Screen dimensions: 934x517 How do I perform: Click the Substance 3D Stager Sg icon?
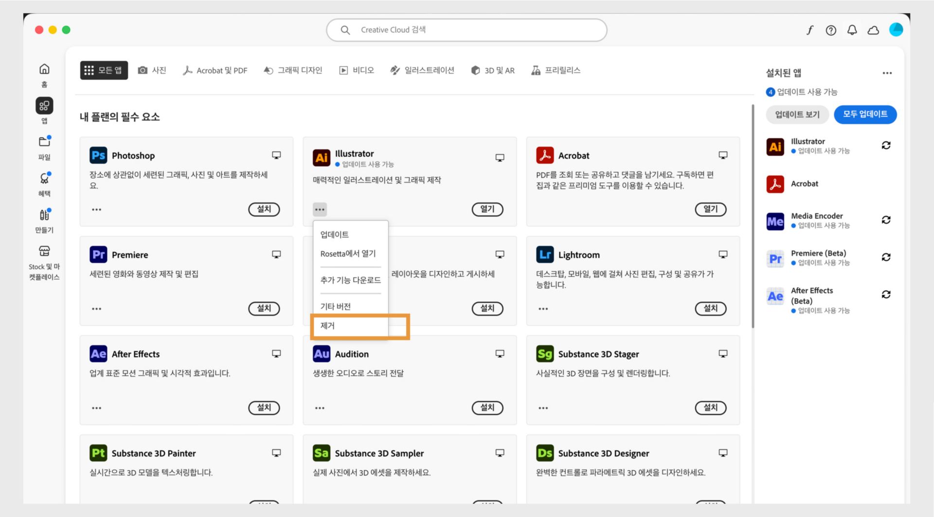pyautogui.click(x=545, y=354)
